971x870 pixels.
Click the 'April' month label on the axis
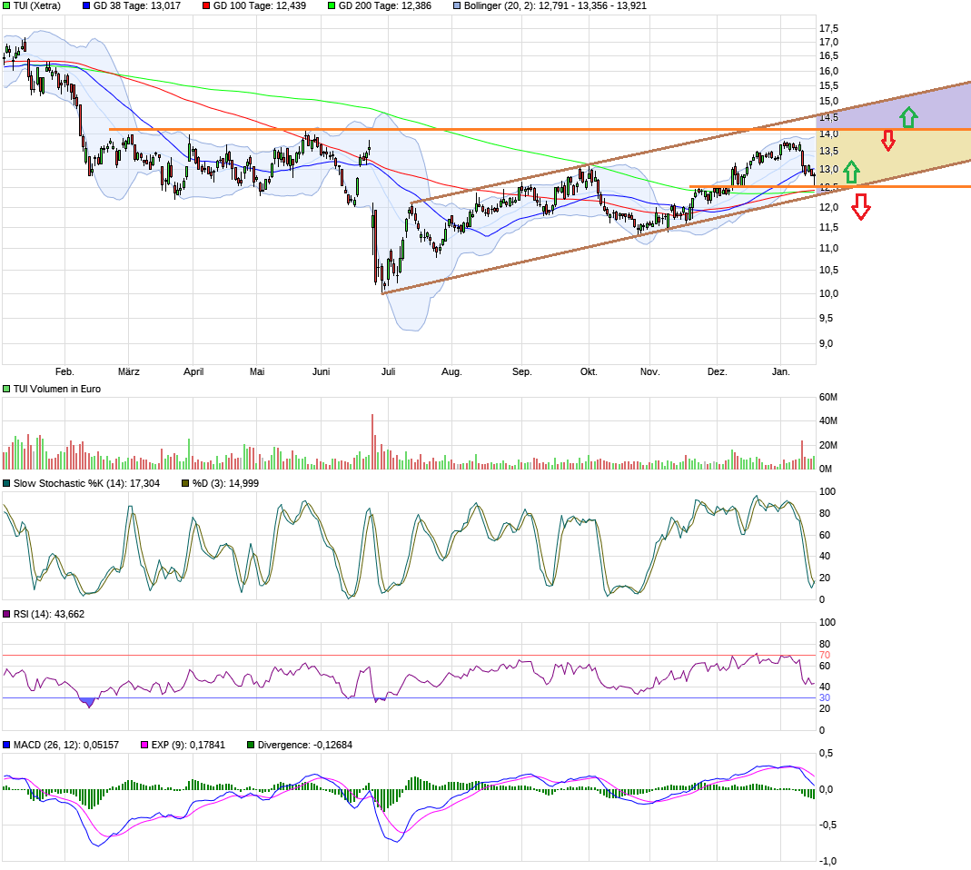point(193,371)
